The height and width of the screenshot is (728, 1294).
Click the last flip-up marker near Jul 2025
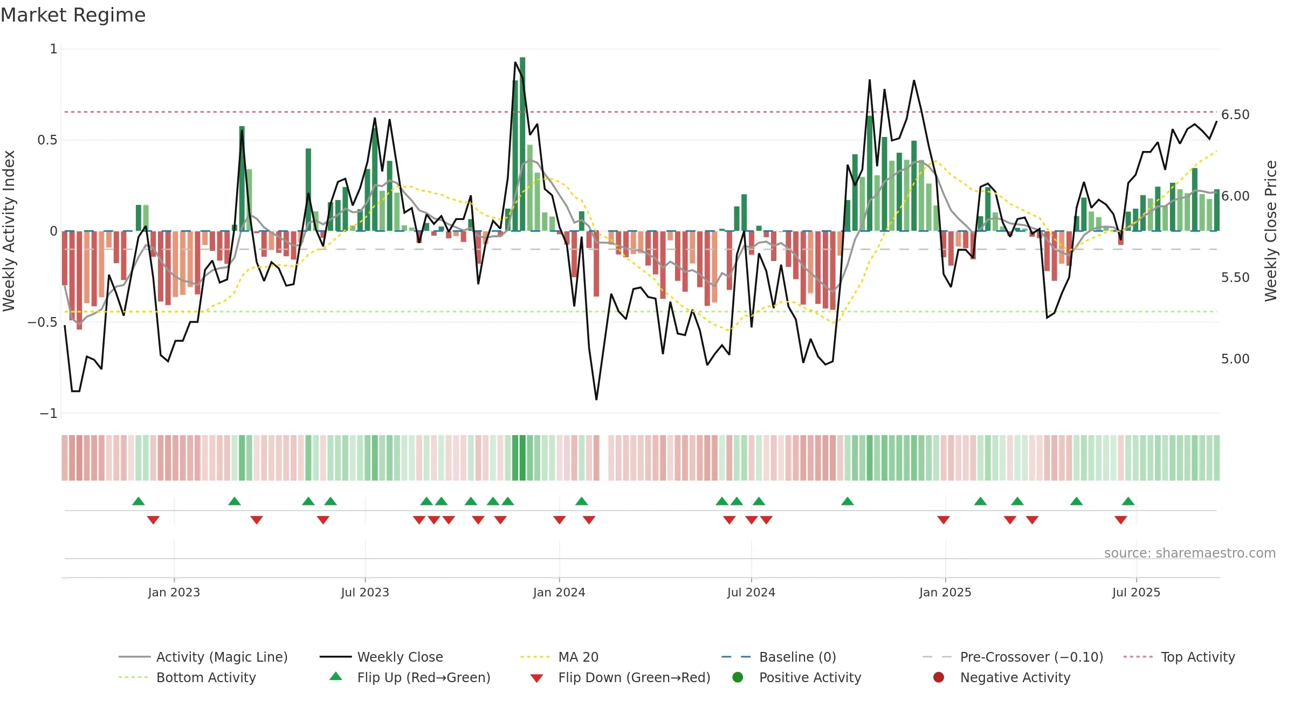point(1128,501)
